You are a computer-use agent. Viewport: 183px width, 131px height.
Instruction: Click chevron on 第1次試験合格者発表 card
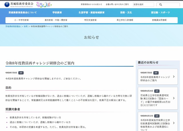coord(174,123)
